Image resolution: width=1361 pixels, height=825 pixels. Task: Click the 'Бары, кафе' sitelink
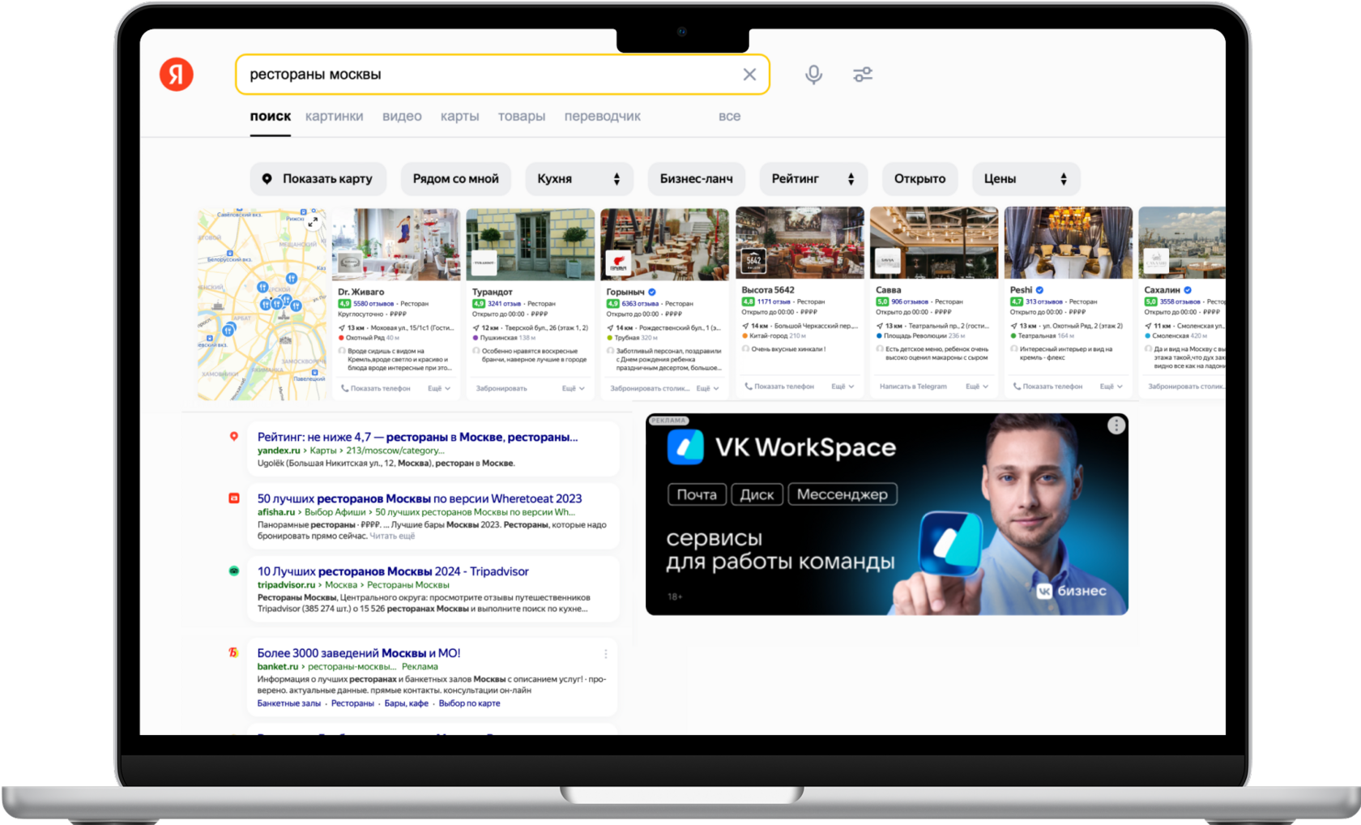(407, 703)
